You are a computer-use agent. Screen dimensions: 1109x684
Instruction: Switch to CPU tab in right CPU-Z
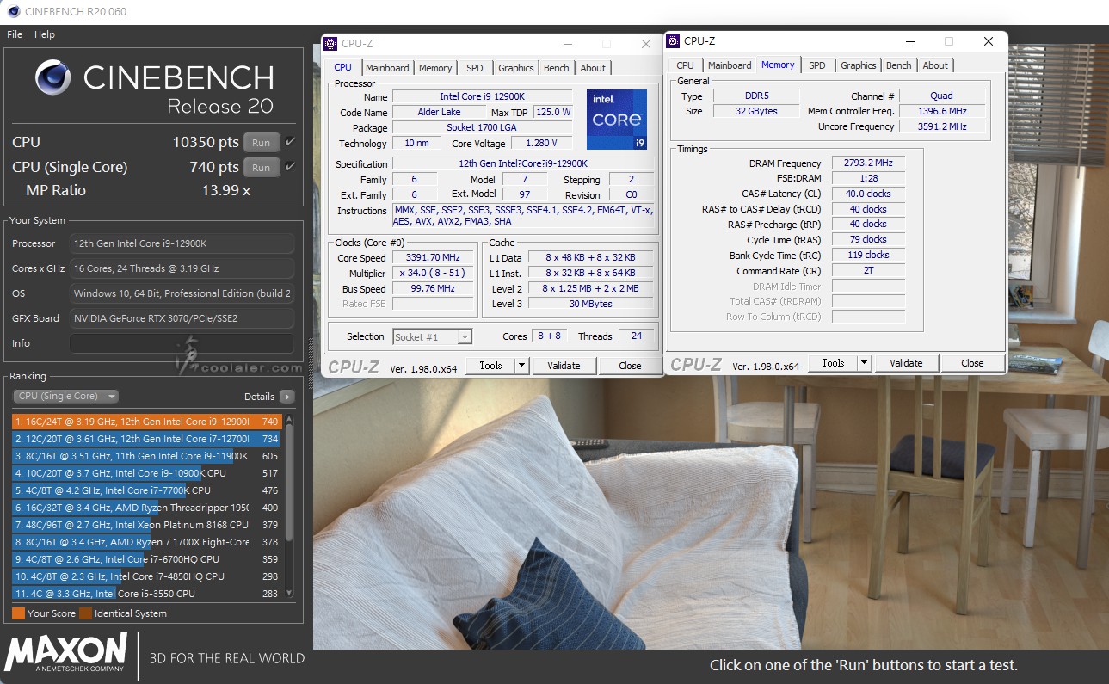click(x=686, y=65)
